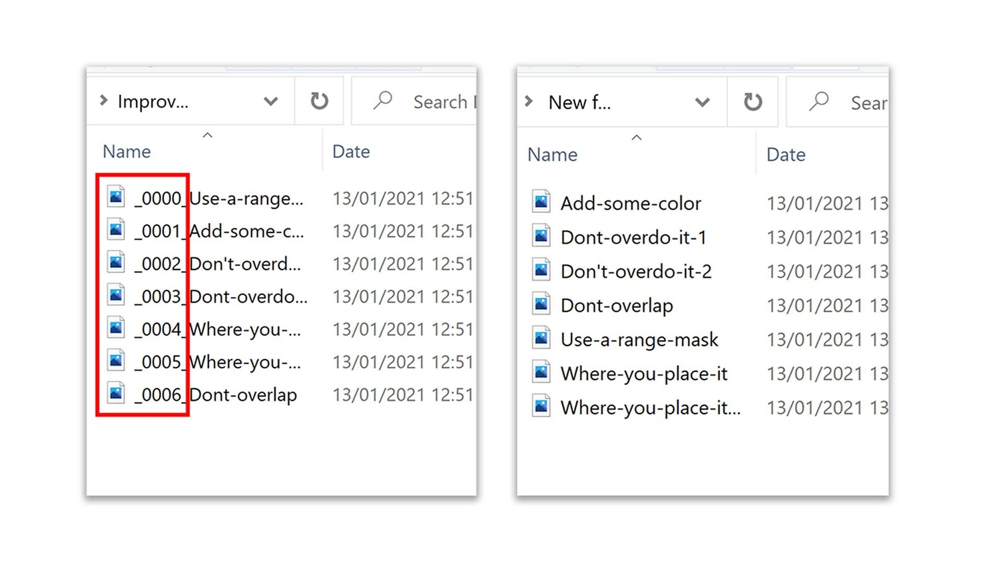Sort right folder by the Date column
This screenshot has height=562, width=999.
click(x=786, y=155)
